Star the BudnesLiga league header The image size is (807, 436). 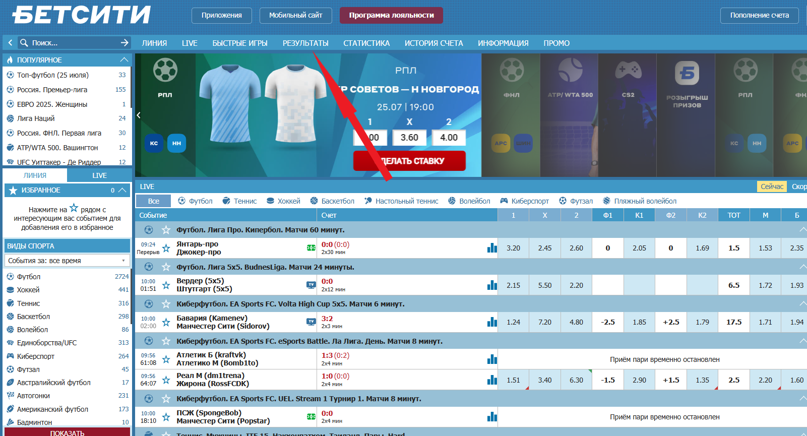point(166,267)
